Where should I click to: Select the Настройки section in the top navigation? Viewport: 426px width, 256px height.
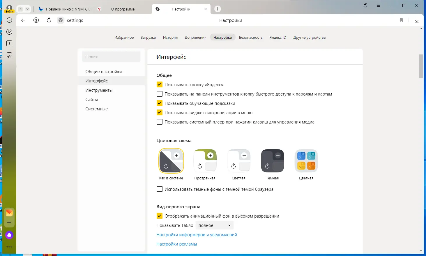tap(223, 38)
